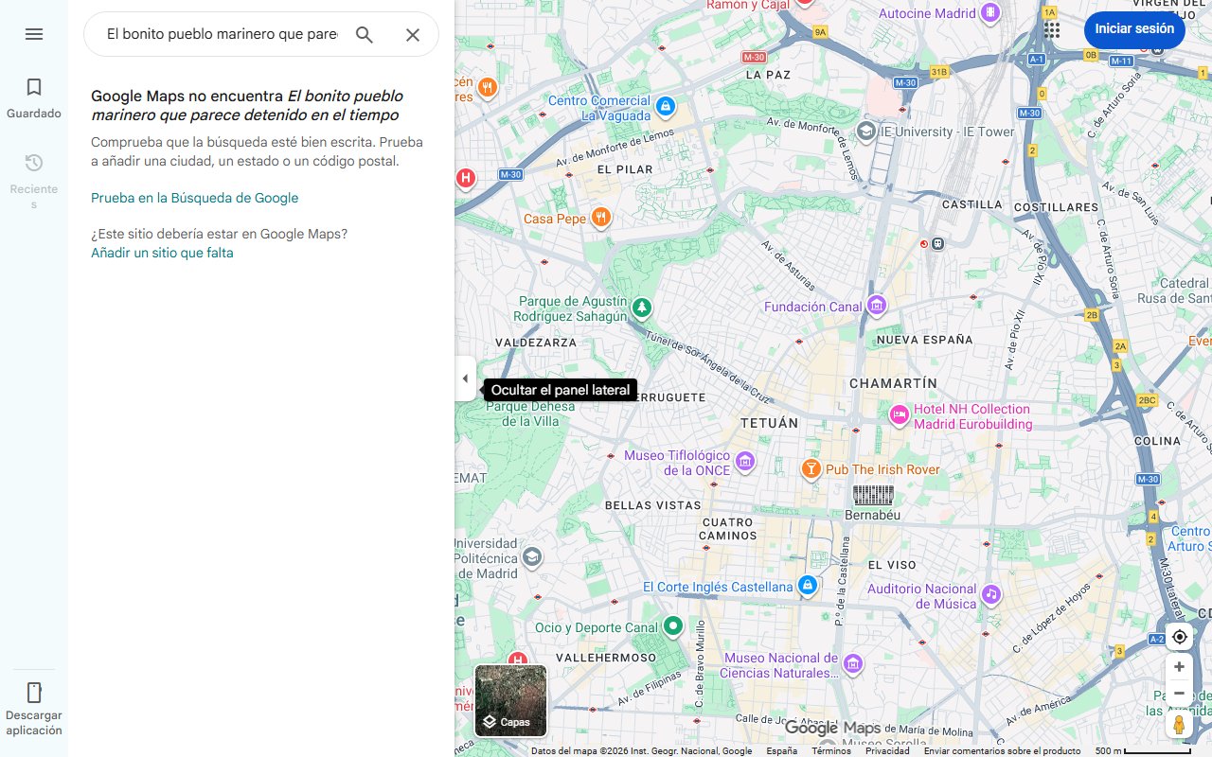
Task: Click inside the search input field
Action: (218, 34)
